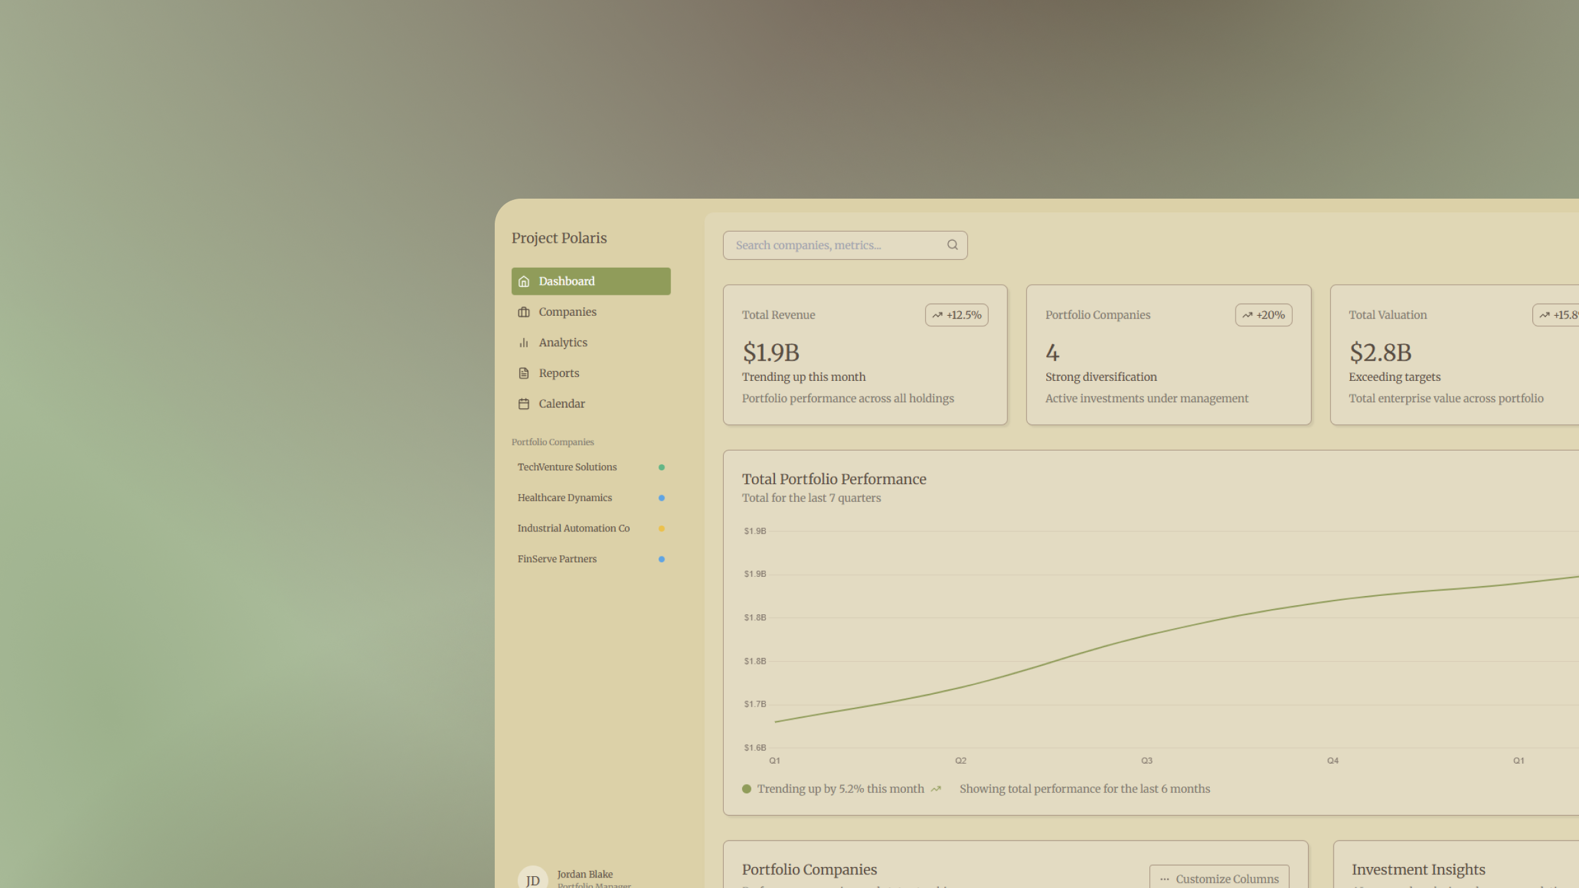Select FinServe Partners in the sidebar
This screenshot has height=888, width=1579.
click(557, 559)
